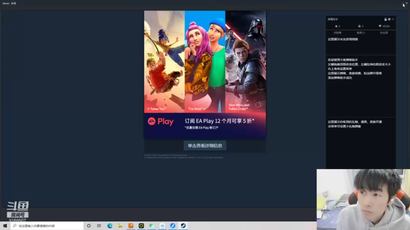Open the Star Wars Jedi Fallen Order artwork
This screenshot has width=410, height=230.
(245, 61)
